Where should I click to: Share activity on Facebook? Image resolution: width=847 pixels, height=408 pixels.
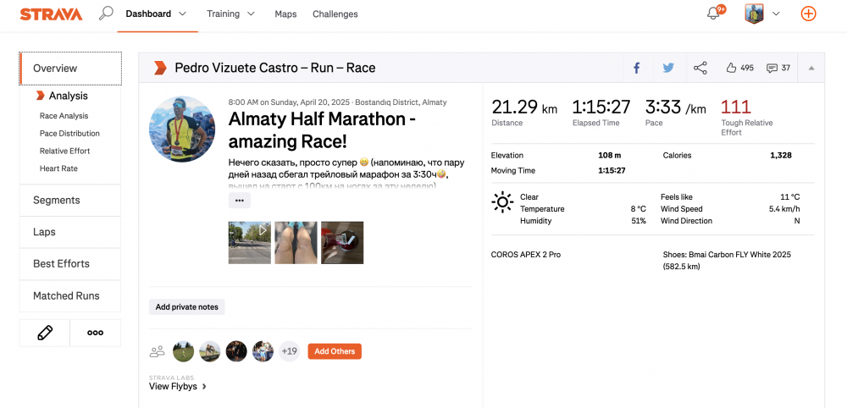point(636,68)
